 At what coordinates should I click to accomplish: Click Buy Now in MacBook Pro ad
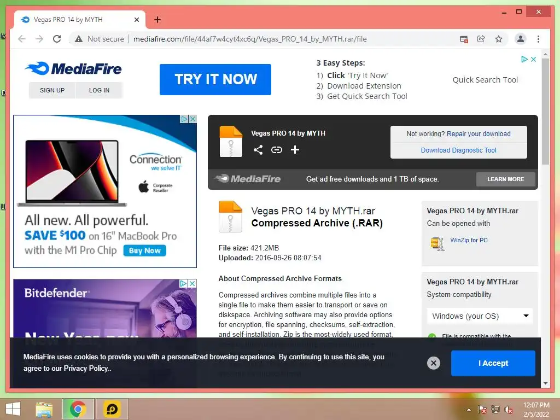pyautogui.click(x=144, y=250)
